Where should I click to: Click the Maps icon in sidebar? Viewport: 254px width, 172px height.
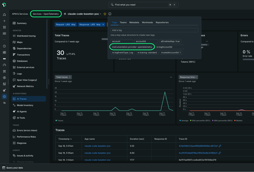[14, 42]
